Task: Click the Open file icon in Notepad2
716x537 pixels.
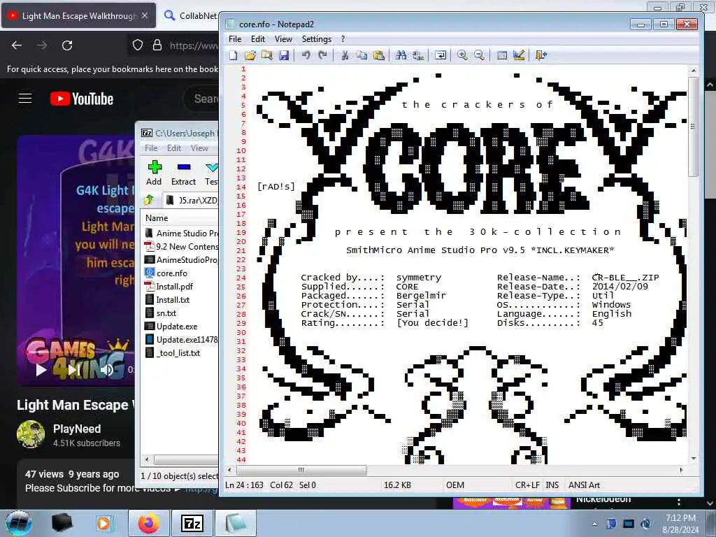Action: [x=250, y=55]
